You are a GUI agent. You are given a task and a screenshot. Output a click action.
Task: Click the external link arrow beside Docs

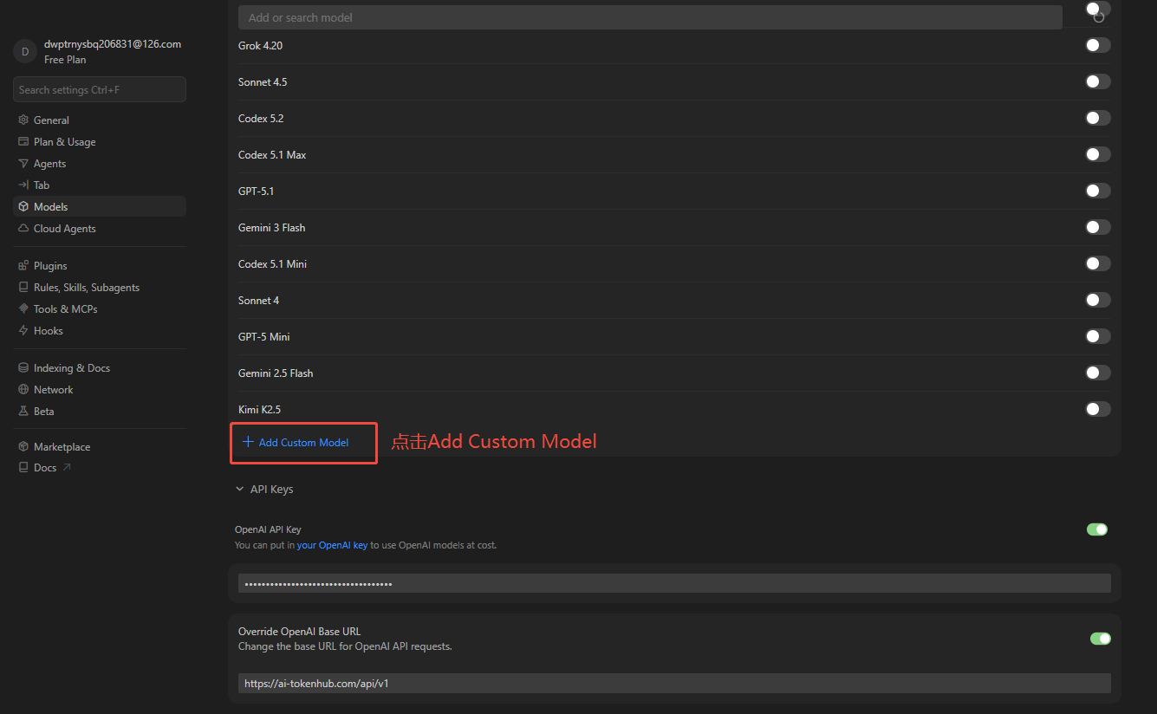pyautogui.click(x=67, y=468)
